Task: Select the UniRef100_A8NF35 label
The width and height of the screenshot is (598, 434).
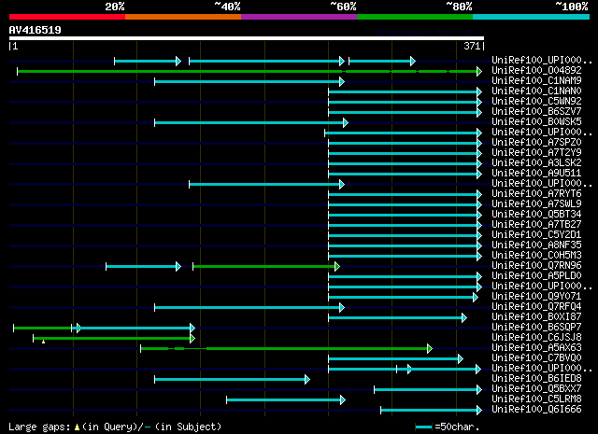Action: (536, 245)
